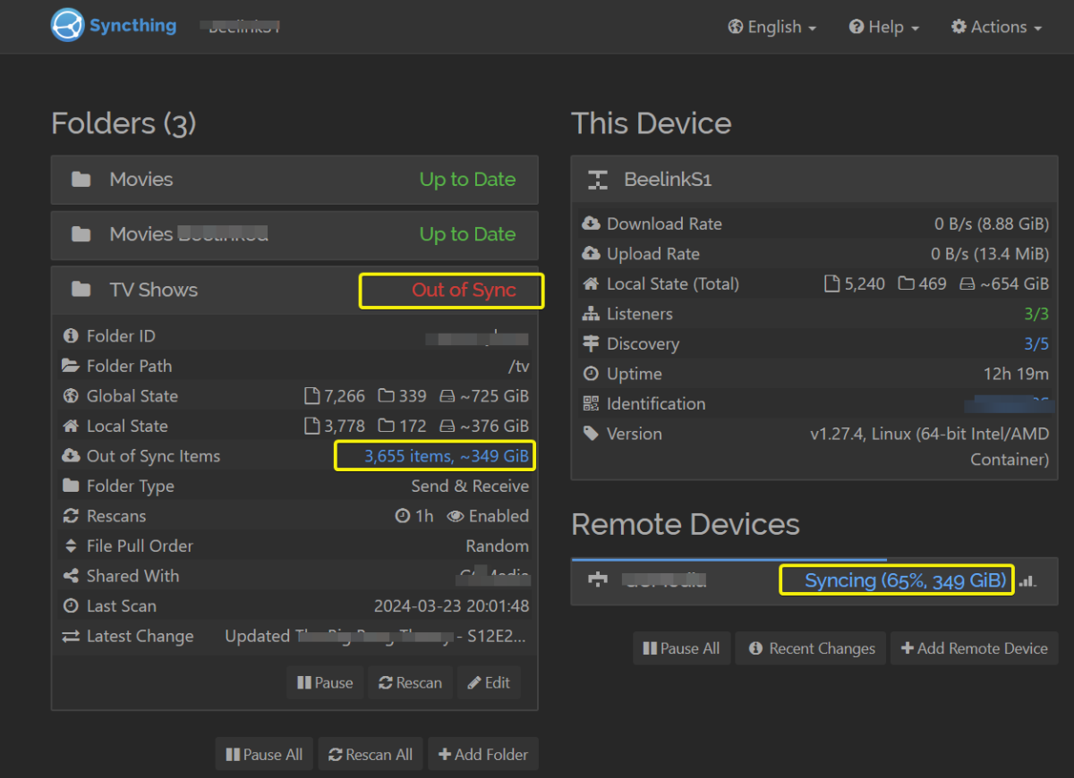Open the out of sync items link
This screenshot has width=1074, height=778.
[446, 456]
